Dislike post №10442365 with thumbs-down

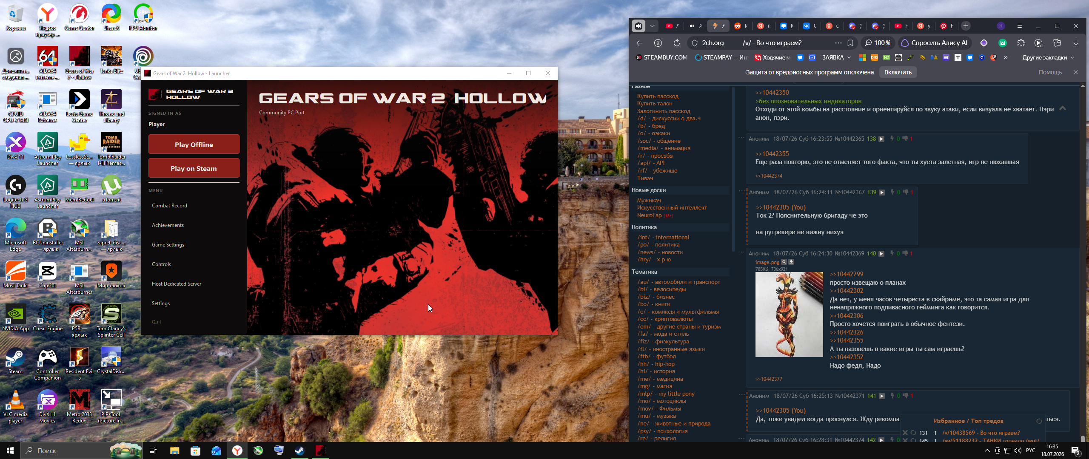905,139
